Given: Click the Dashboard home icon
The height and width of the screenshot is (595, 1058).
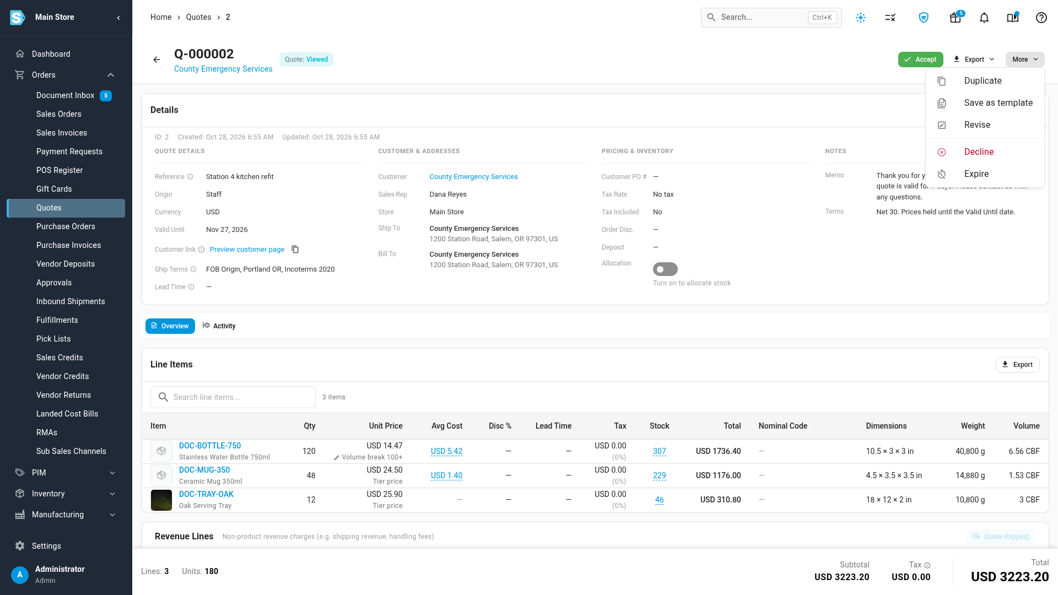Looking at the screenshot, I should (x=20, y=54).
